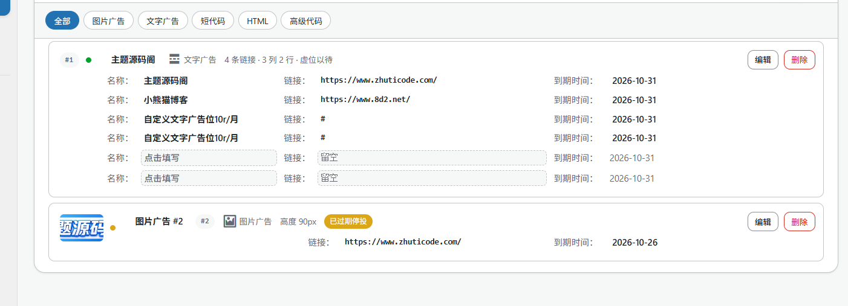
Task: Click the green status dot of ad #1
Action: point(88,60)
